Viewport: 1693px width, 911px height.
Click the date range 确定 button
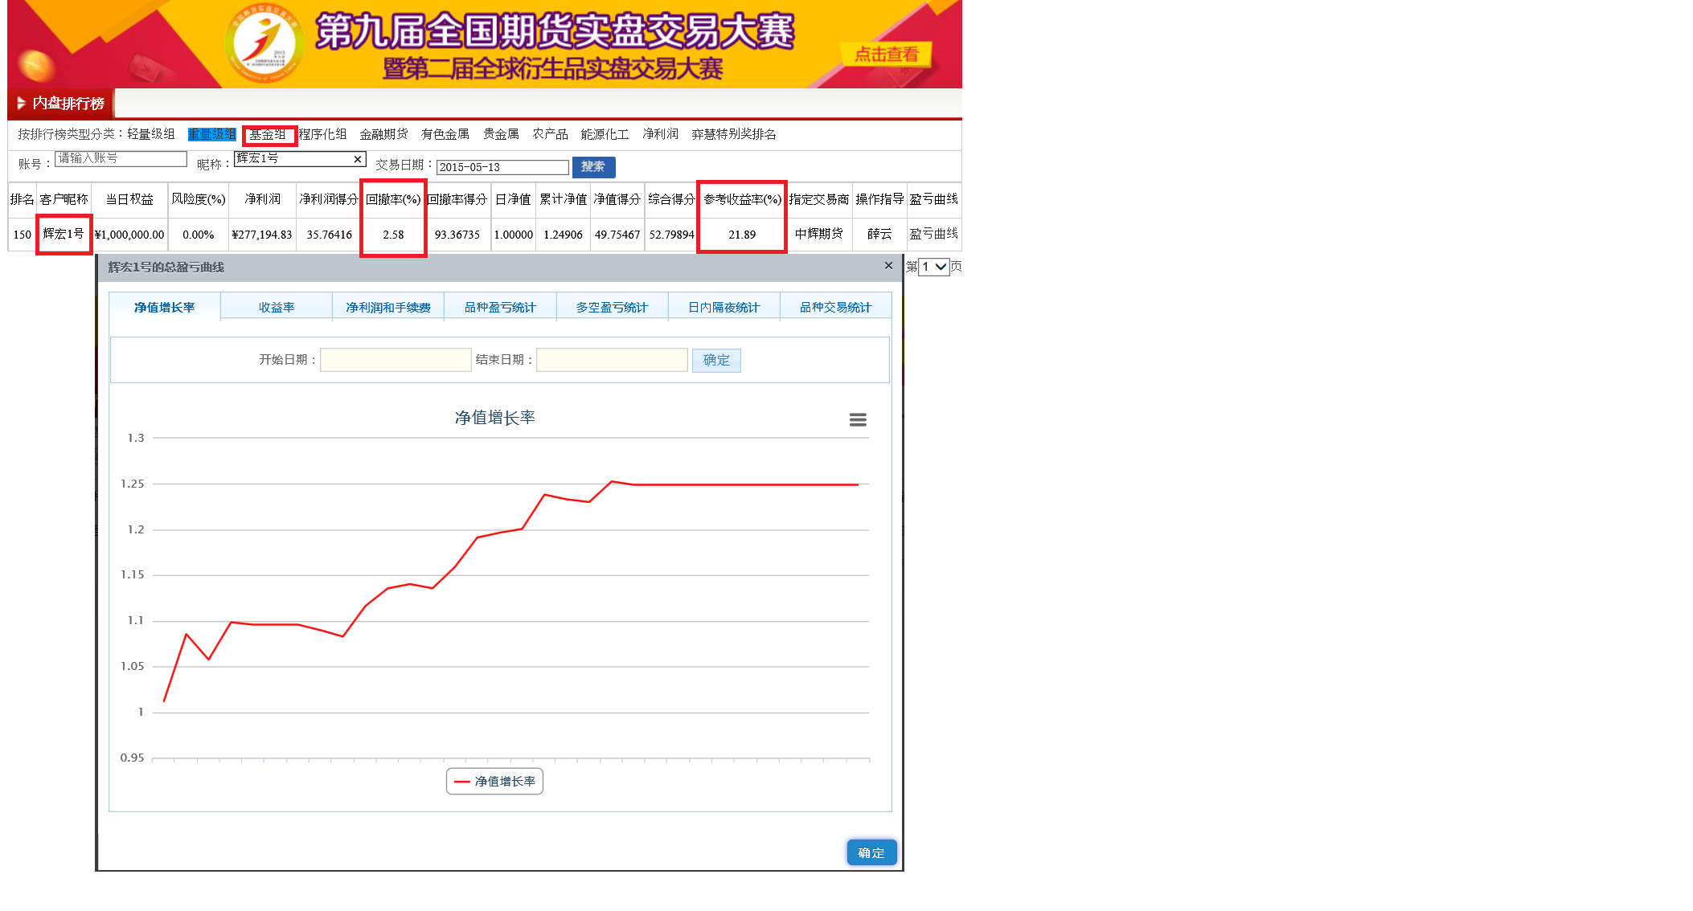[x=715, y=360]
